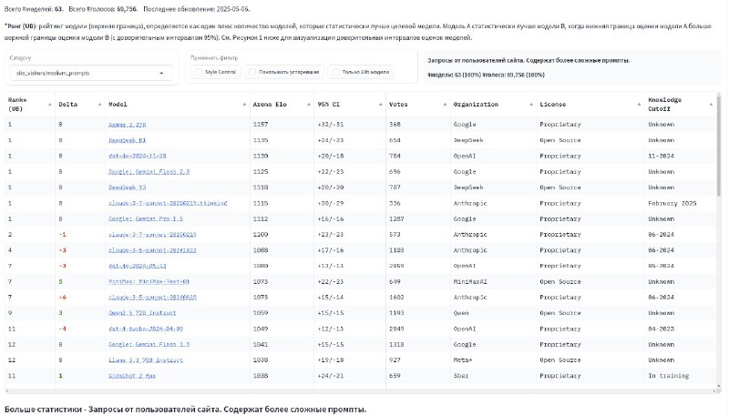
Task: Enable the Style Control checkbox
Action: point(199,72)
